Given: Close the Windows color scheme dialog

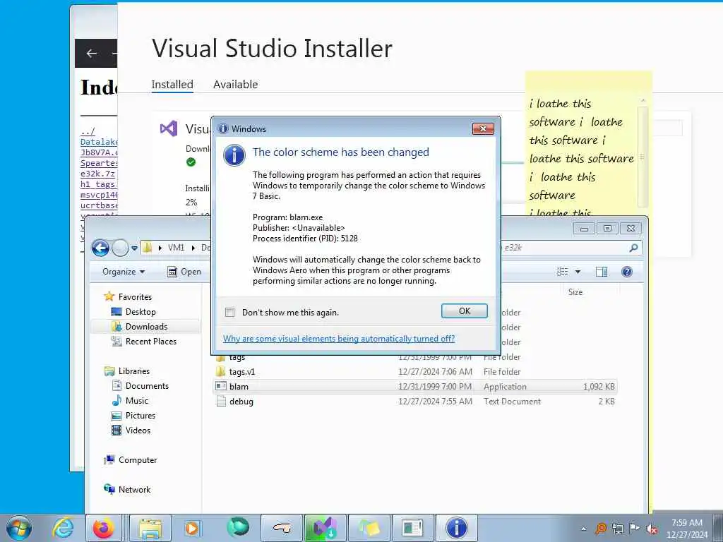Looking at the screenshot, I should tap(483, 128).
